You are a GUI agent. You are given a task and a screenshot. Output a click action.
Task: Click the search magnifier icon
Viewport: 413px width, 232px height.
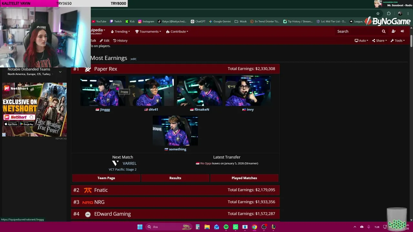(x=384, y=31)
